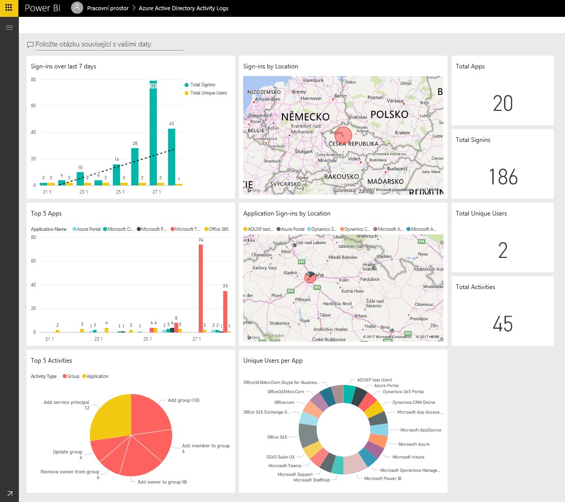This screenshot has height=502, width=565.
Task: Click the tallest teal bar labeled 79
Action: click(153, 133)
